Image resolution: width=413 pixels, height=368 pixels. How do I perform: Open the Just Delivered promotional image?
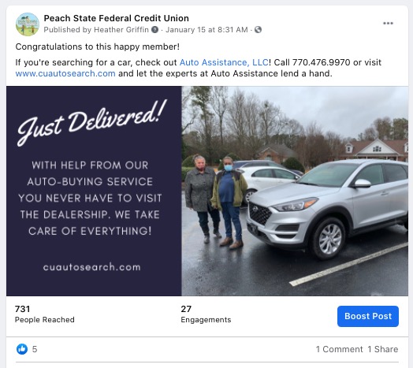click(94, 191)
